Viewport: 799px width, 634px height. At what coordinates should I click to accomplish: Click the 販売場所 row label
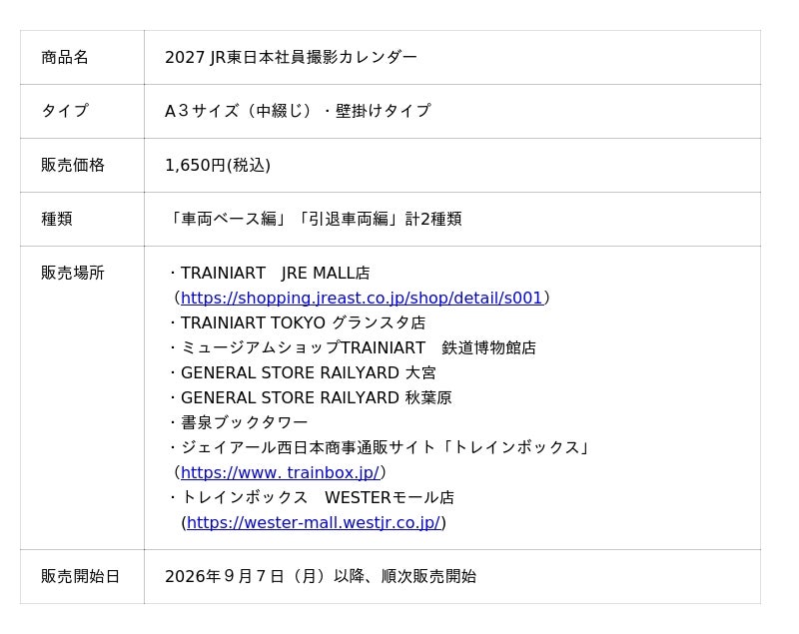pyautogui.click(x=73, y=273)
